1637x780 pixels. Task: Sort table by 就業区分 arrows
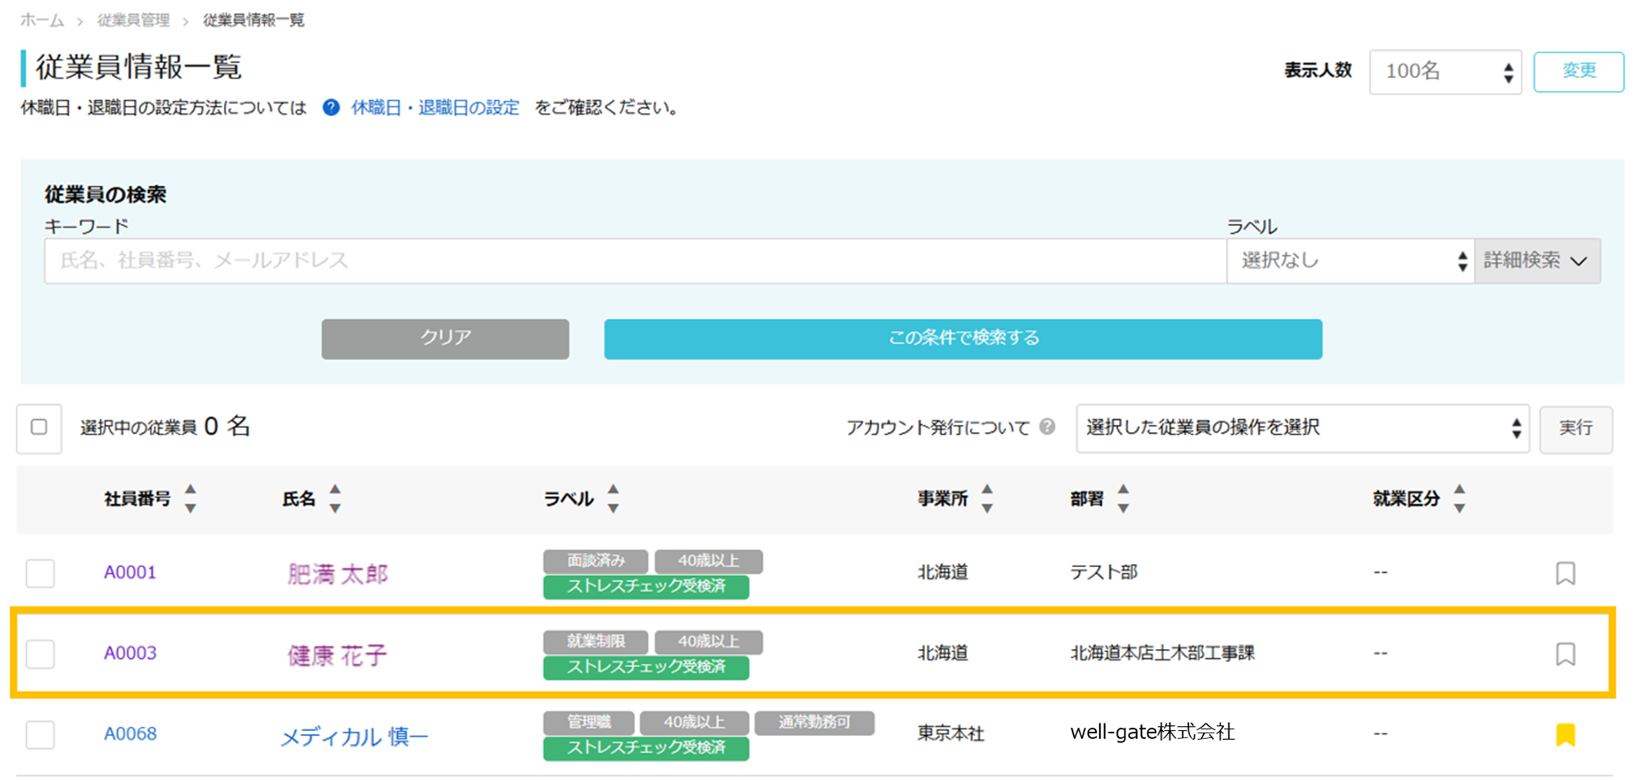pyautogui.click(x=1459, y=498)
